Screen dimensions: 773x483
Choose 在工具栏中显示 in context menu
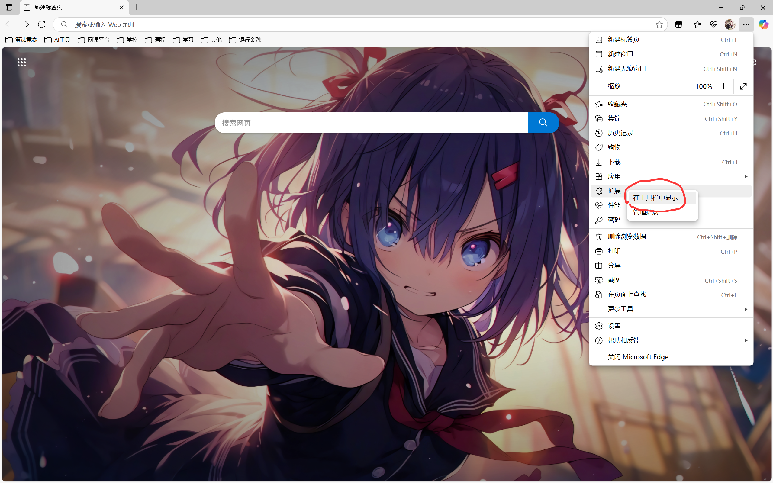pyautogui.click(x=662, y=198)
